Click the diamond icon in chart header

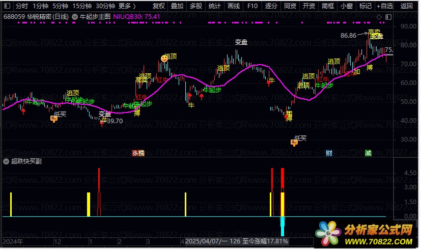point(379,17)
